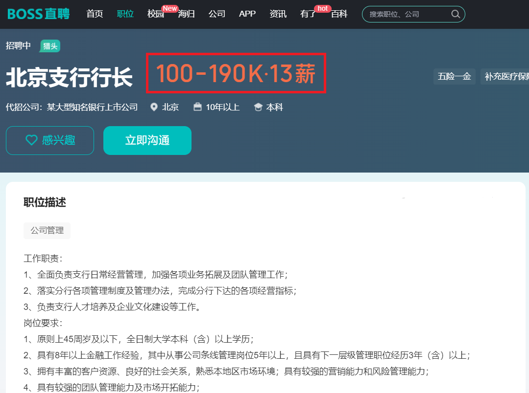Viewport: 529px width, 393px height.
Task: Click the briefcase icon beside 10年以上
Action: point(197,107)
